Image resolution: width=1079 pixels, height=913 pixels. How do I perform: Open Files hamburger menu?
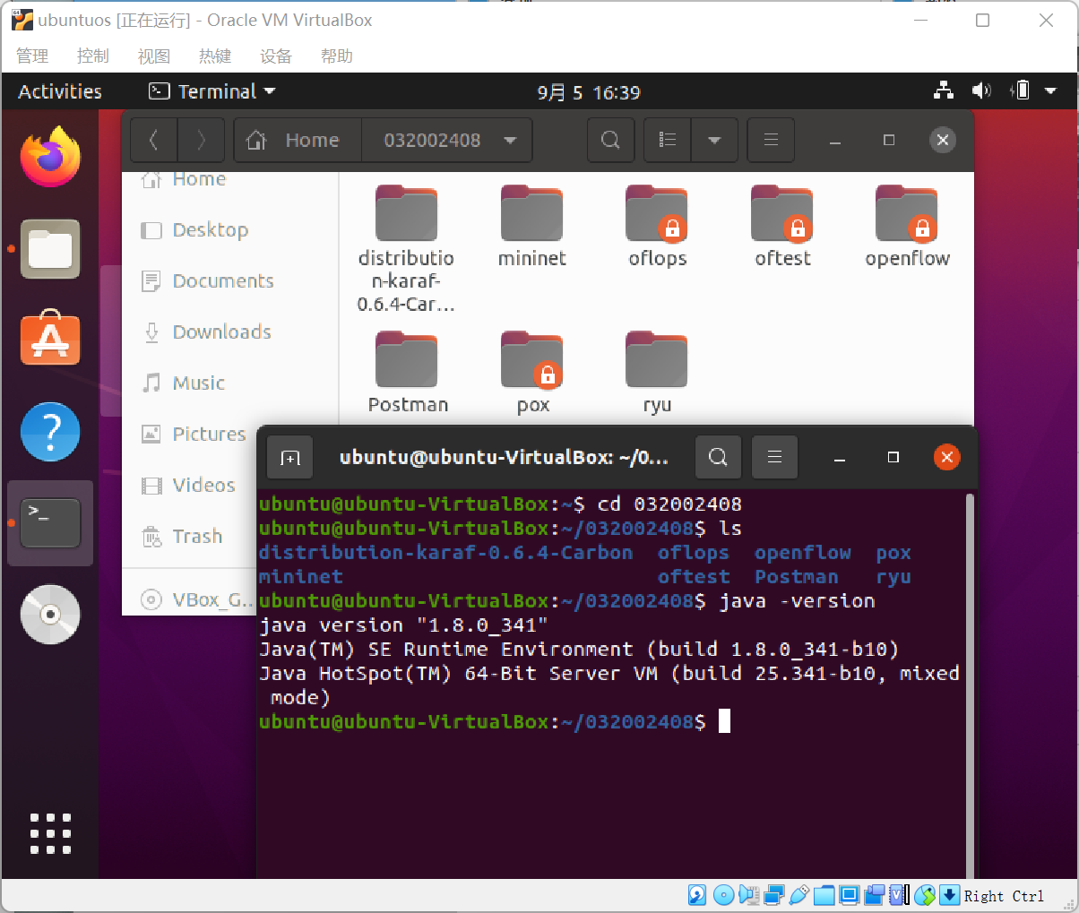(771, 140)
